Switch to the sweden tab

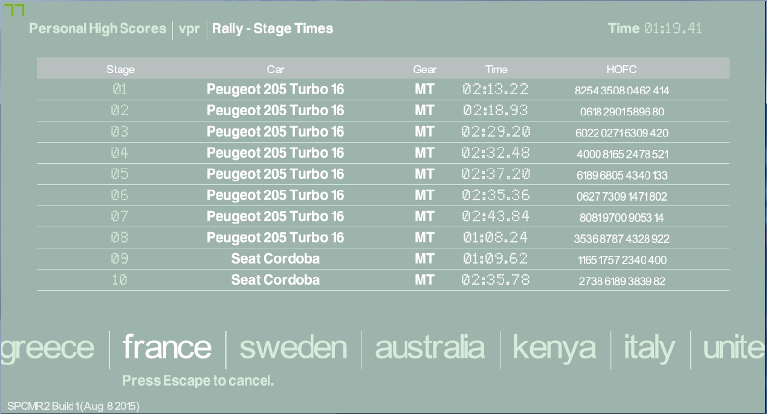point(293,348)
